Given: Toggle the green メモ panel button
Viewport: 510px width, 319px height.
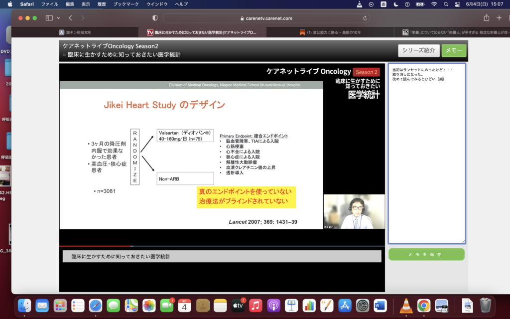Looking at the screenshot, I should [x=454, y=51].
